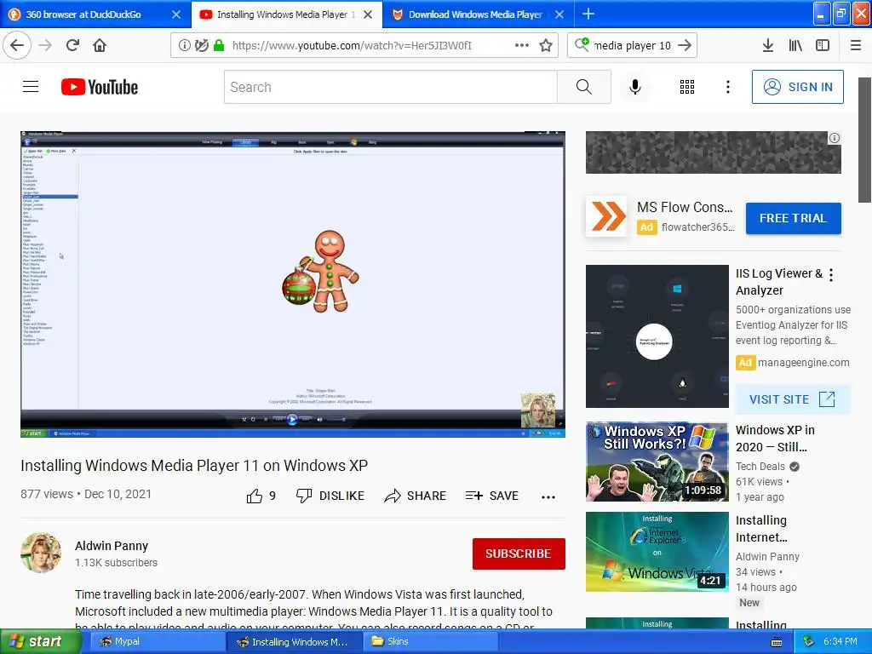The height and width of the screenshot is (654, 872).
Task: Click the media player 10 search box
Action: pyautogui.click(x=632, y=45)
